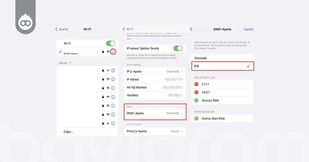Disable IP Adresi Takibini Sınırla switch
The height and width of the screenshot is (162, 309).
(178, 48)
